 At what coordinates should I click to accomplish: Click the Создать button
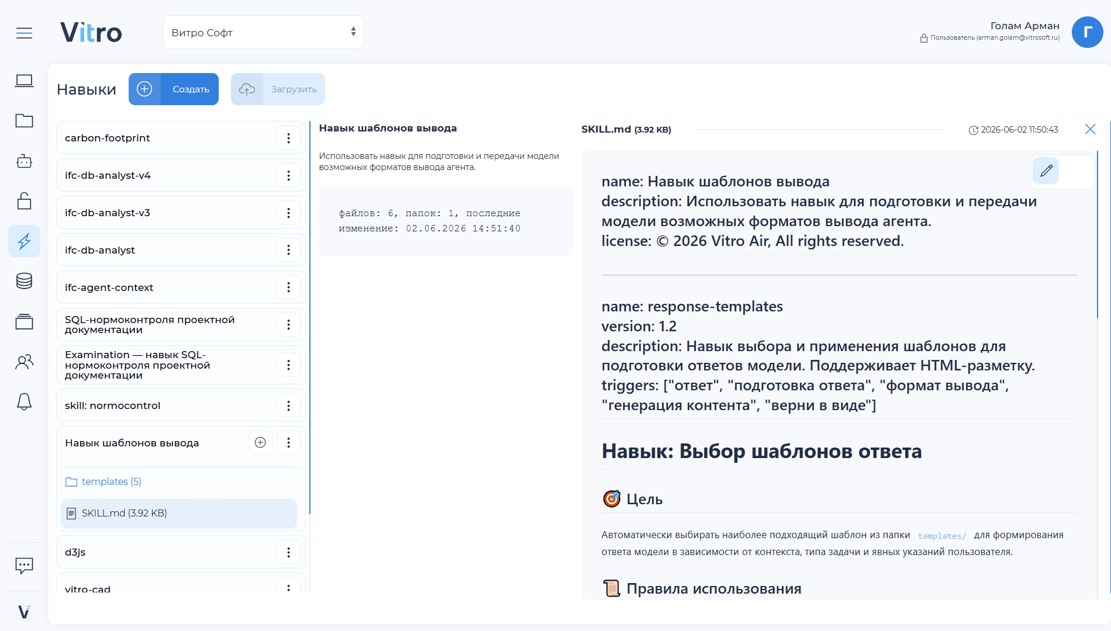pos(174,89)
